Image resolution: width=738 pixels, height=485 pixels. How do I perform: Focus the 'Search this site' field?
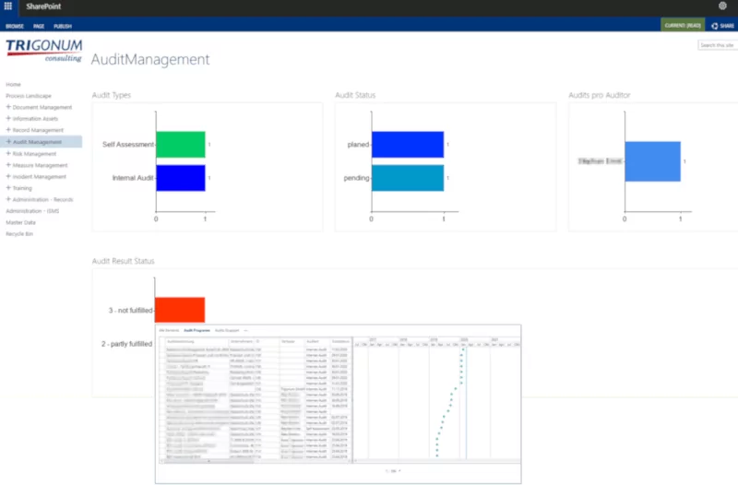716,44
